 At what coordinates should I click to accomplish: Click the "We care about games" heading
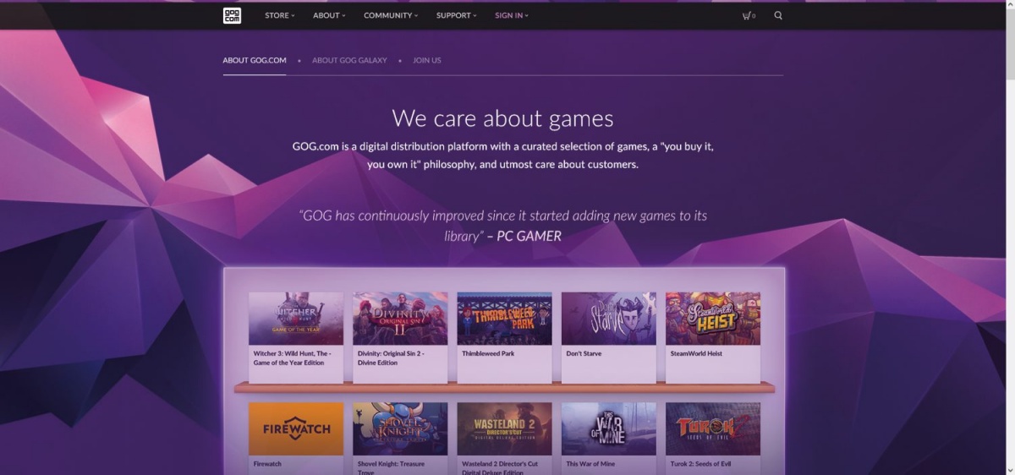[x=503, y=118]
